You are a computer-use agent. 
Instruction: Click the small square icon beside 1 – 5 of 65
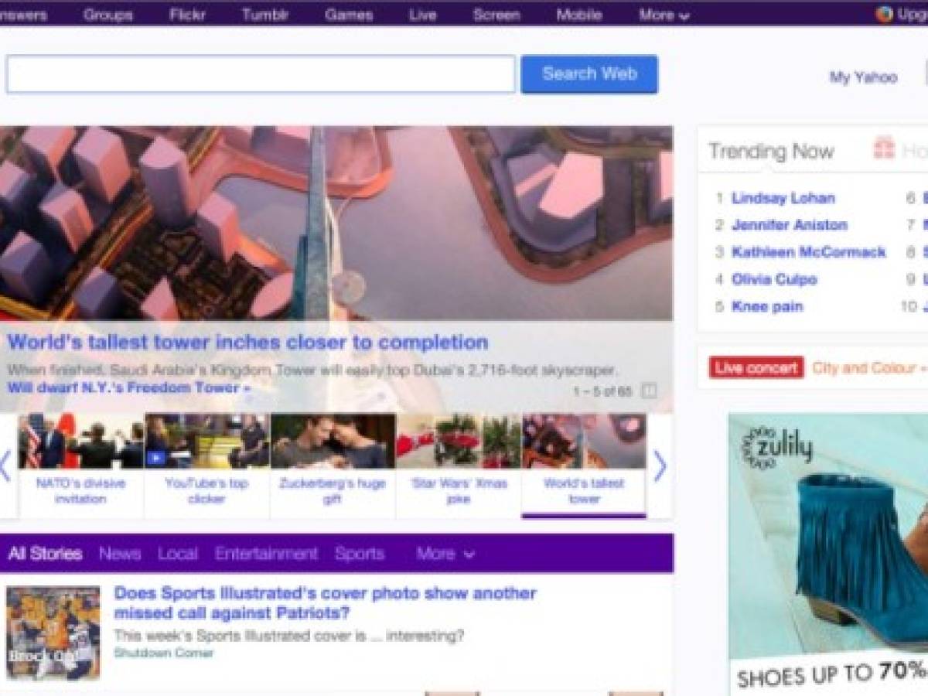coord(649,391)
